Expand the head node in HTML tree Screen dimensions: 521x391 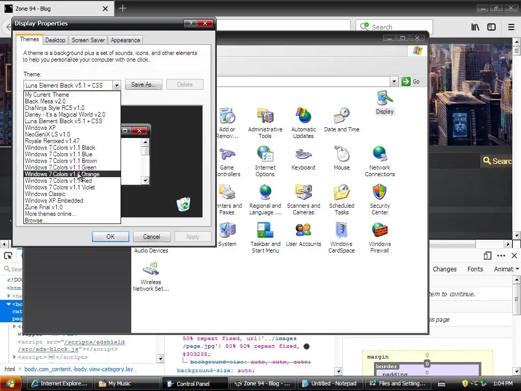coord(9,296)
